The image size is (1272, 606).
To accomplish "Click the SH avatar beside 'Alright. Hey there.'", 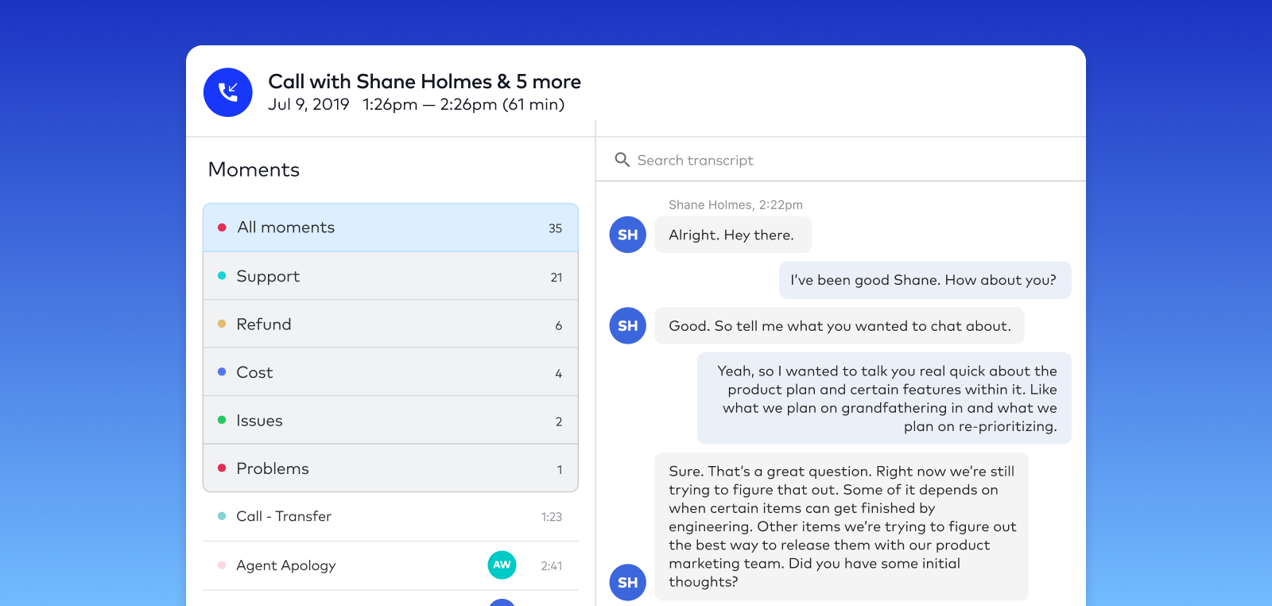I will pyautogui.click(x=628, y=235).
